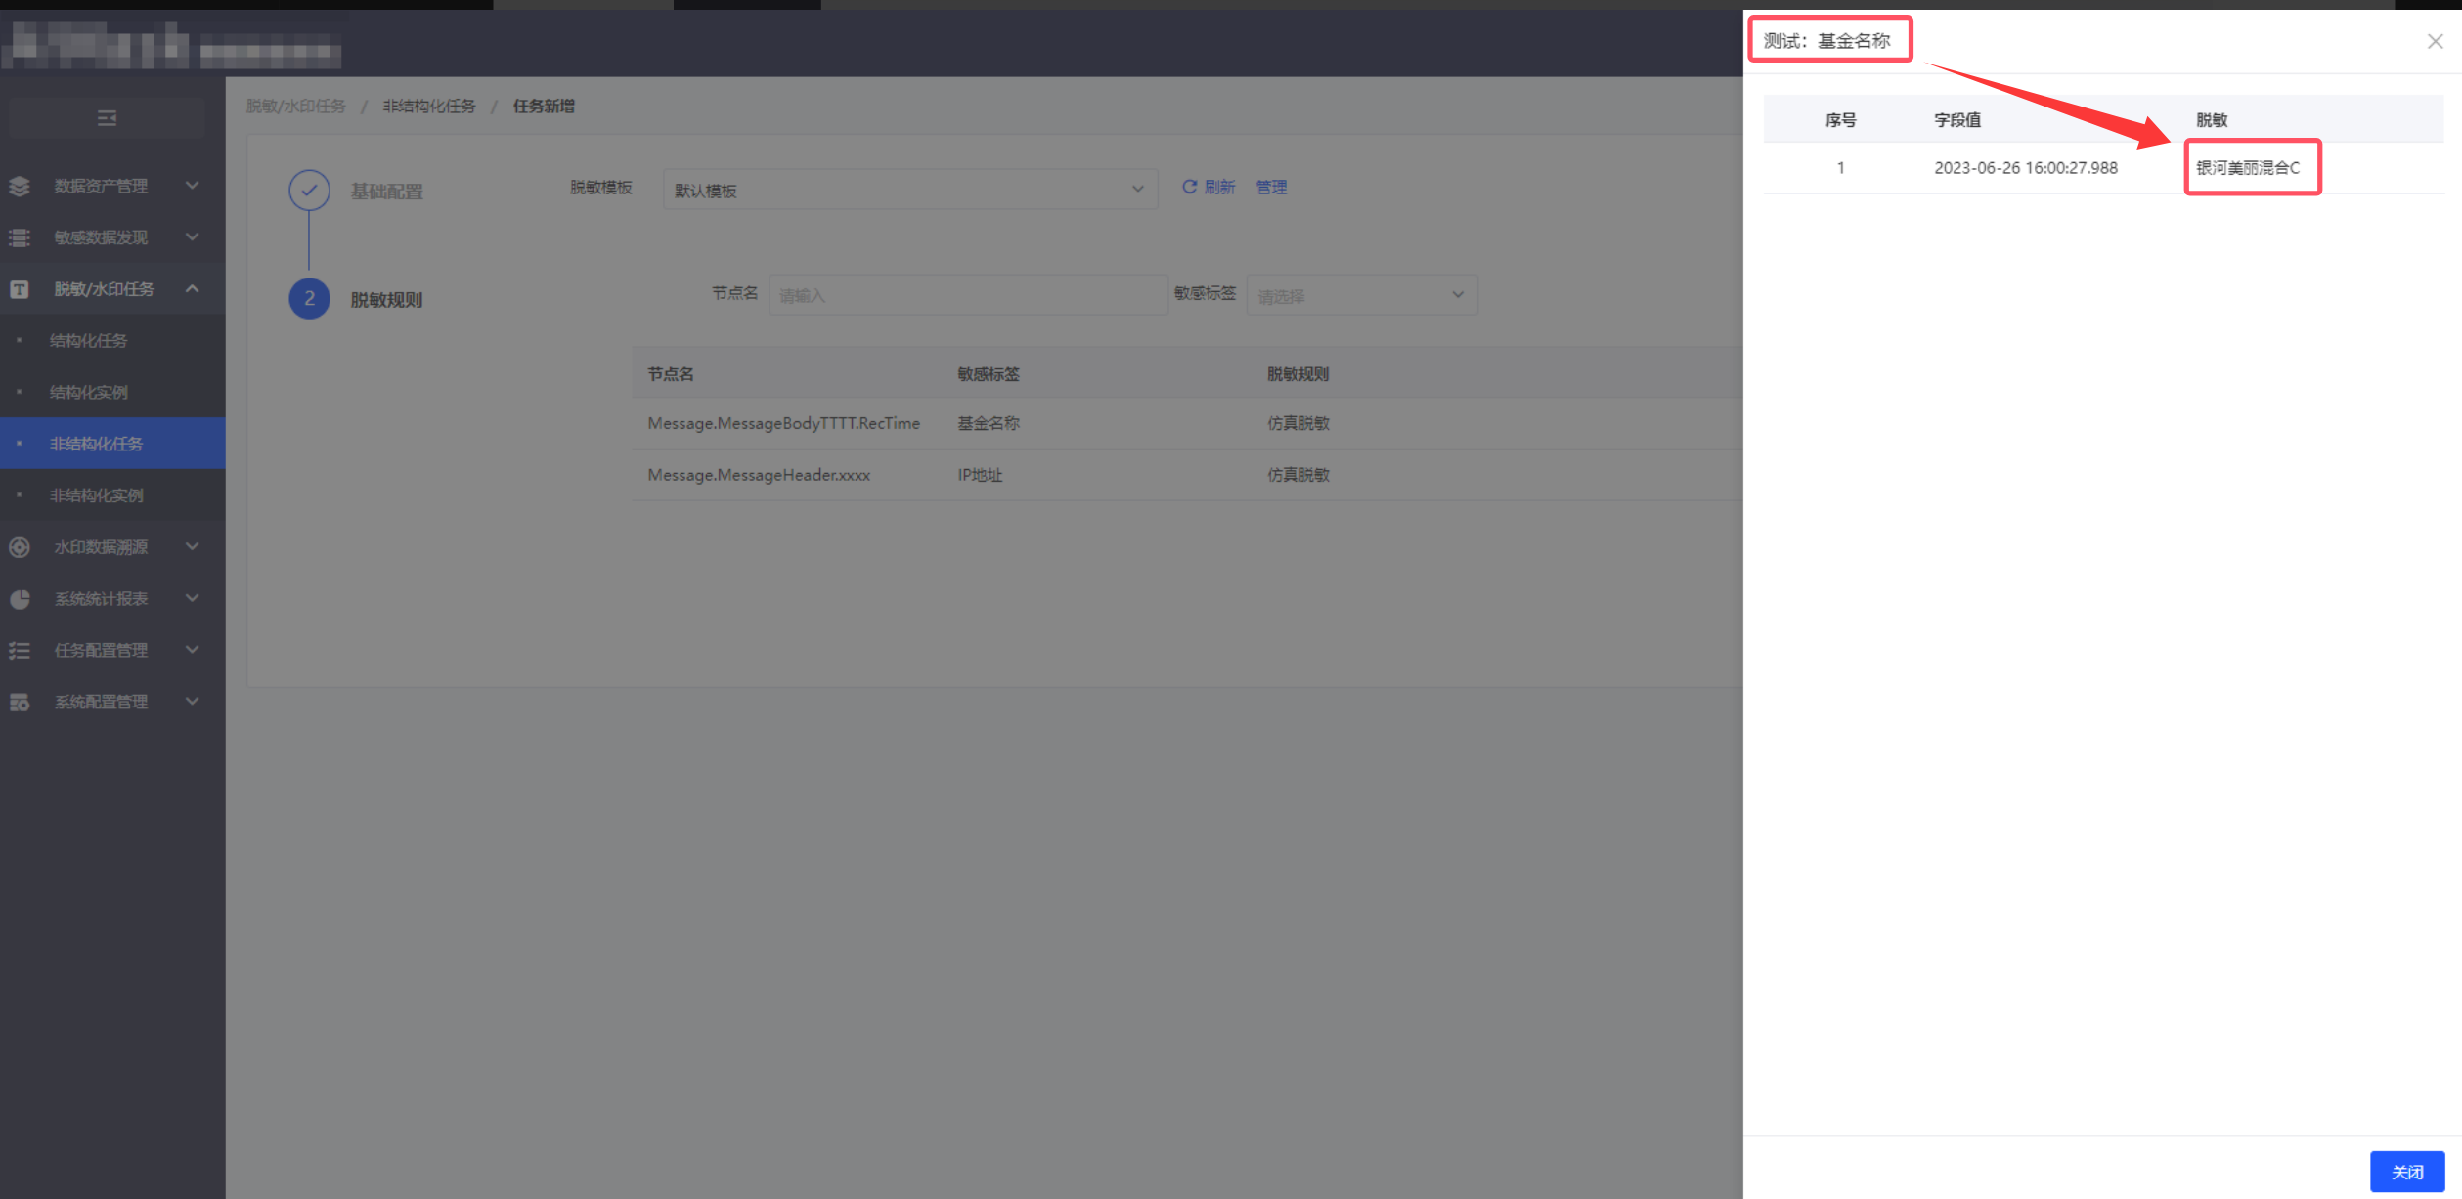
Task: Click IP地址 sensitive tag cell
Action: click(x=980, y=475)
